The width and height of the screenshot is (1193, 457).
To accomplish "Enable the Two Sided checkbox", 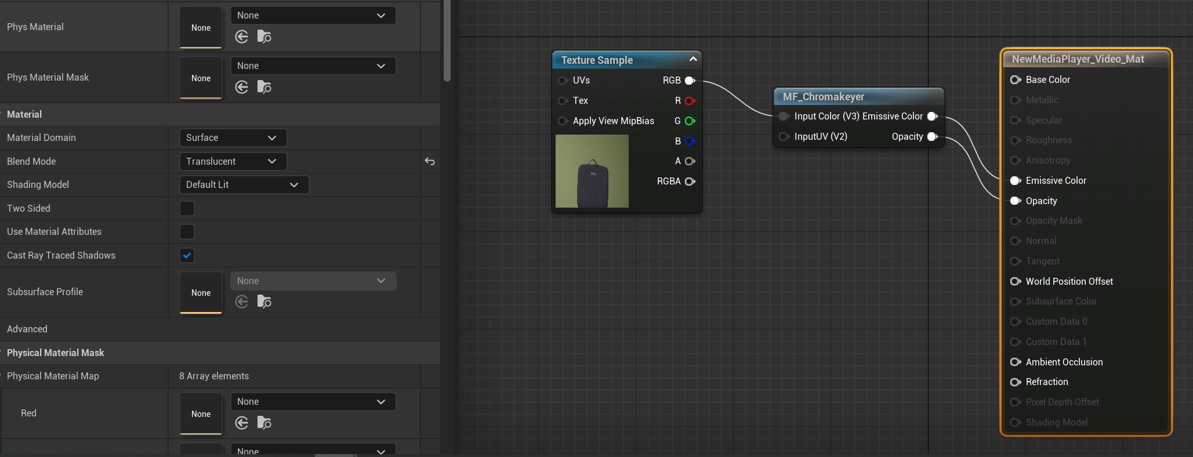I will (187, 209).
